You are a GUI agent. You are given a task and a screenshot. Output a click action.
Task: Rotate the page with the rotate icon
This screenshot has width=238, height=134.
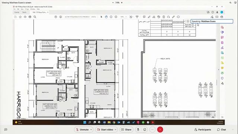pyautogui.click(x=168, y=17)
